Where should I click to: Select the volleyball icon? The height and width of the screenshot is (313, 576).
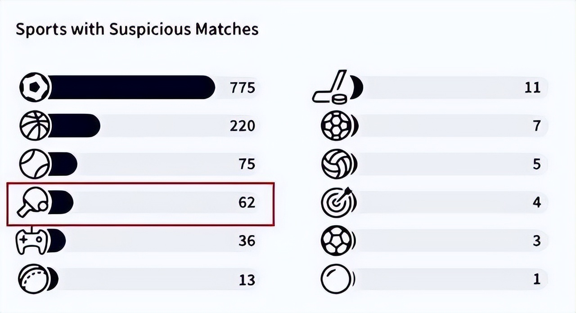335,164
